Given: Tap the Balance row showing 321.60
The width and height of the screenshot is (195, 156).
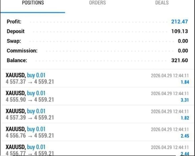Looking at the screenshot, I should coord(97,60).
